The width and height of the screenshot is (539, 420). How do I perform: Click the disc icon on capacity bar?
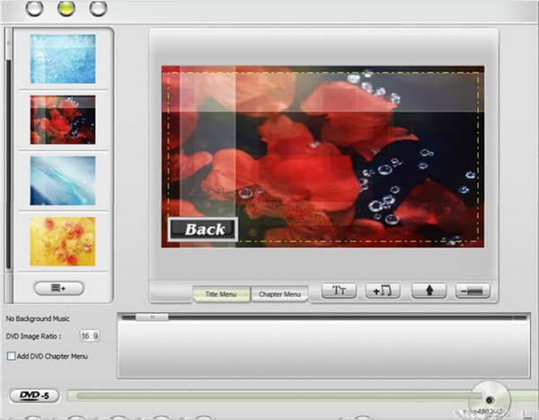pyautogui.click(x=490, y=400)
